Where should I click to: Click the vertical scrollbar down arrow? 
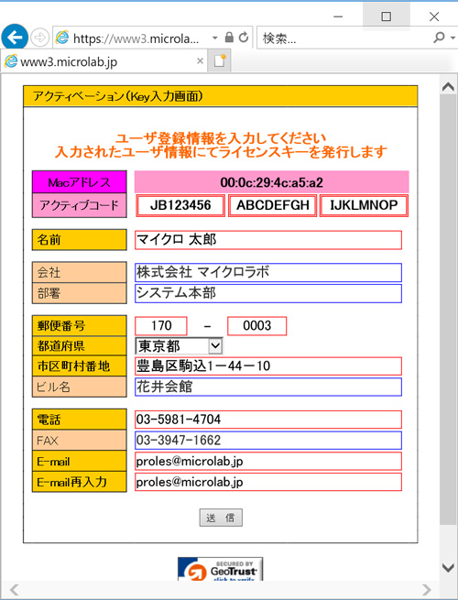coord(448,567)
